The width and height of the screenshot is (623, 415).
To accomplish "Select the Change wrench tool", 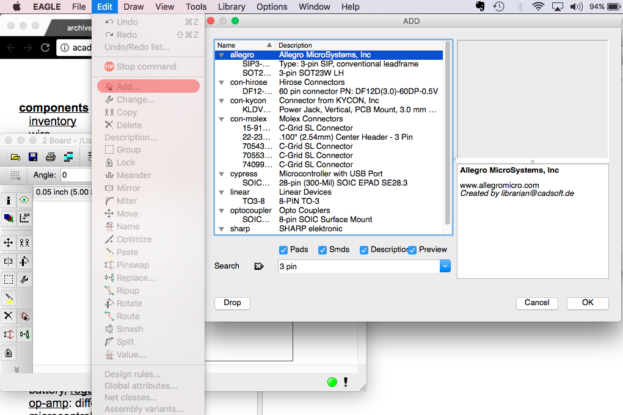I will click(24, 280).
